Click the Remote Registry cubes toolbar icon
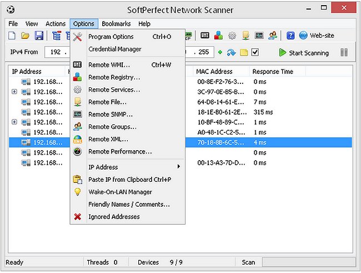The width and height of the screenshot is (361, 273). point(218,36)
